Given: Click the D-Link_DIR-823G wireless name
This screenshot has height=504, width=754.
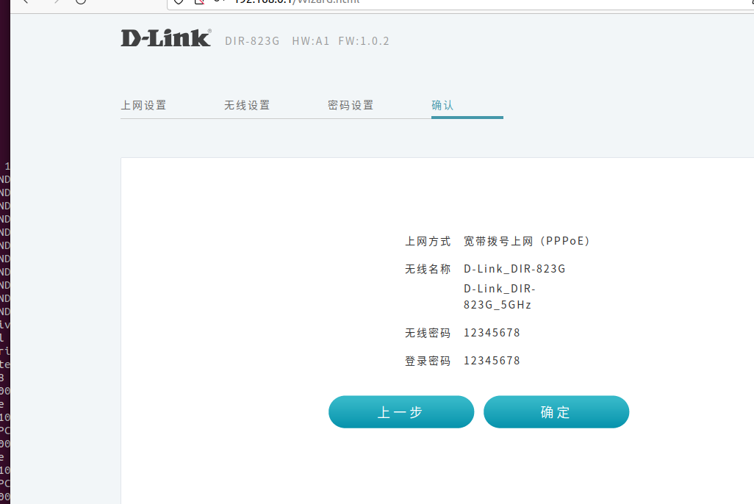Looking at the screenshot, I should coord(514,270).
